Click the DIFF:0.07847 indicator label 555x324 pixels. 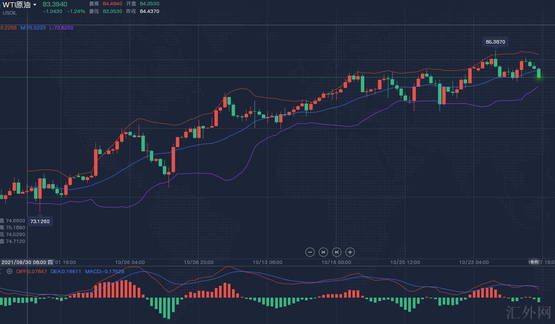pos(31,272)
